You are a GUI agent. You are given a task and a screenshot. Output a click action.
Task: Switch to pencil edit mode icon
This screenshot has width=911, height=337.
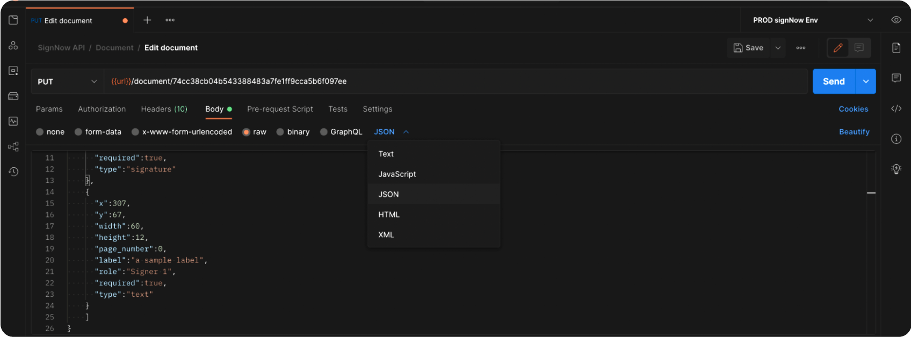tap(837, 48)
